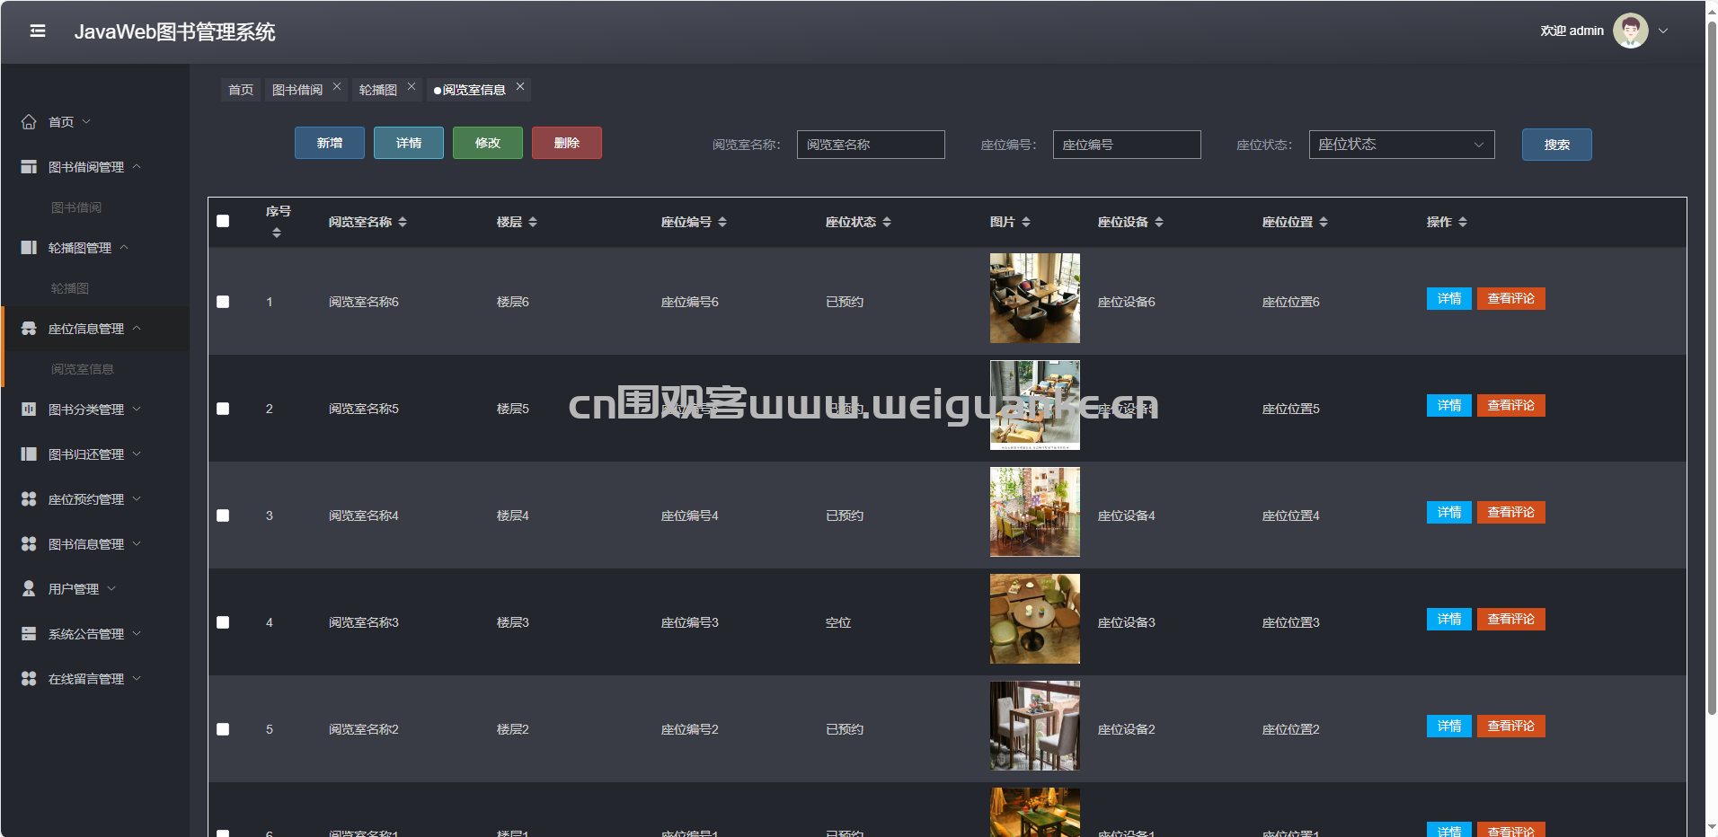Expand the 图书分类管理 sidebar menu
The height and width of the screenshot is (837, 1718).
pyautogui.click(x=86, y=410)
